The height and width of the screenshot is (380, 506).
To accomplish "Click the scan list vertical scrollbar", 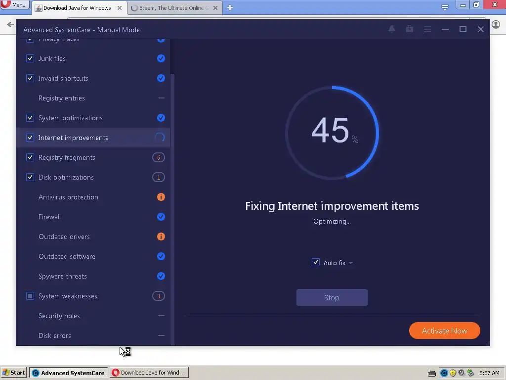I will 172,209.
